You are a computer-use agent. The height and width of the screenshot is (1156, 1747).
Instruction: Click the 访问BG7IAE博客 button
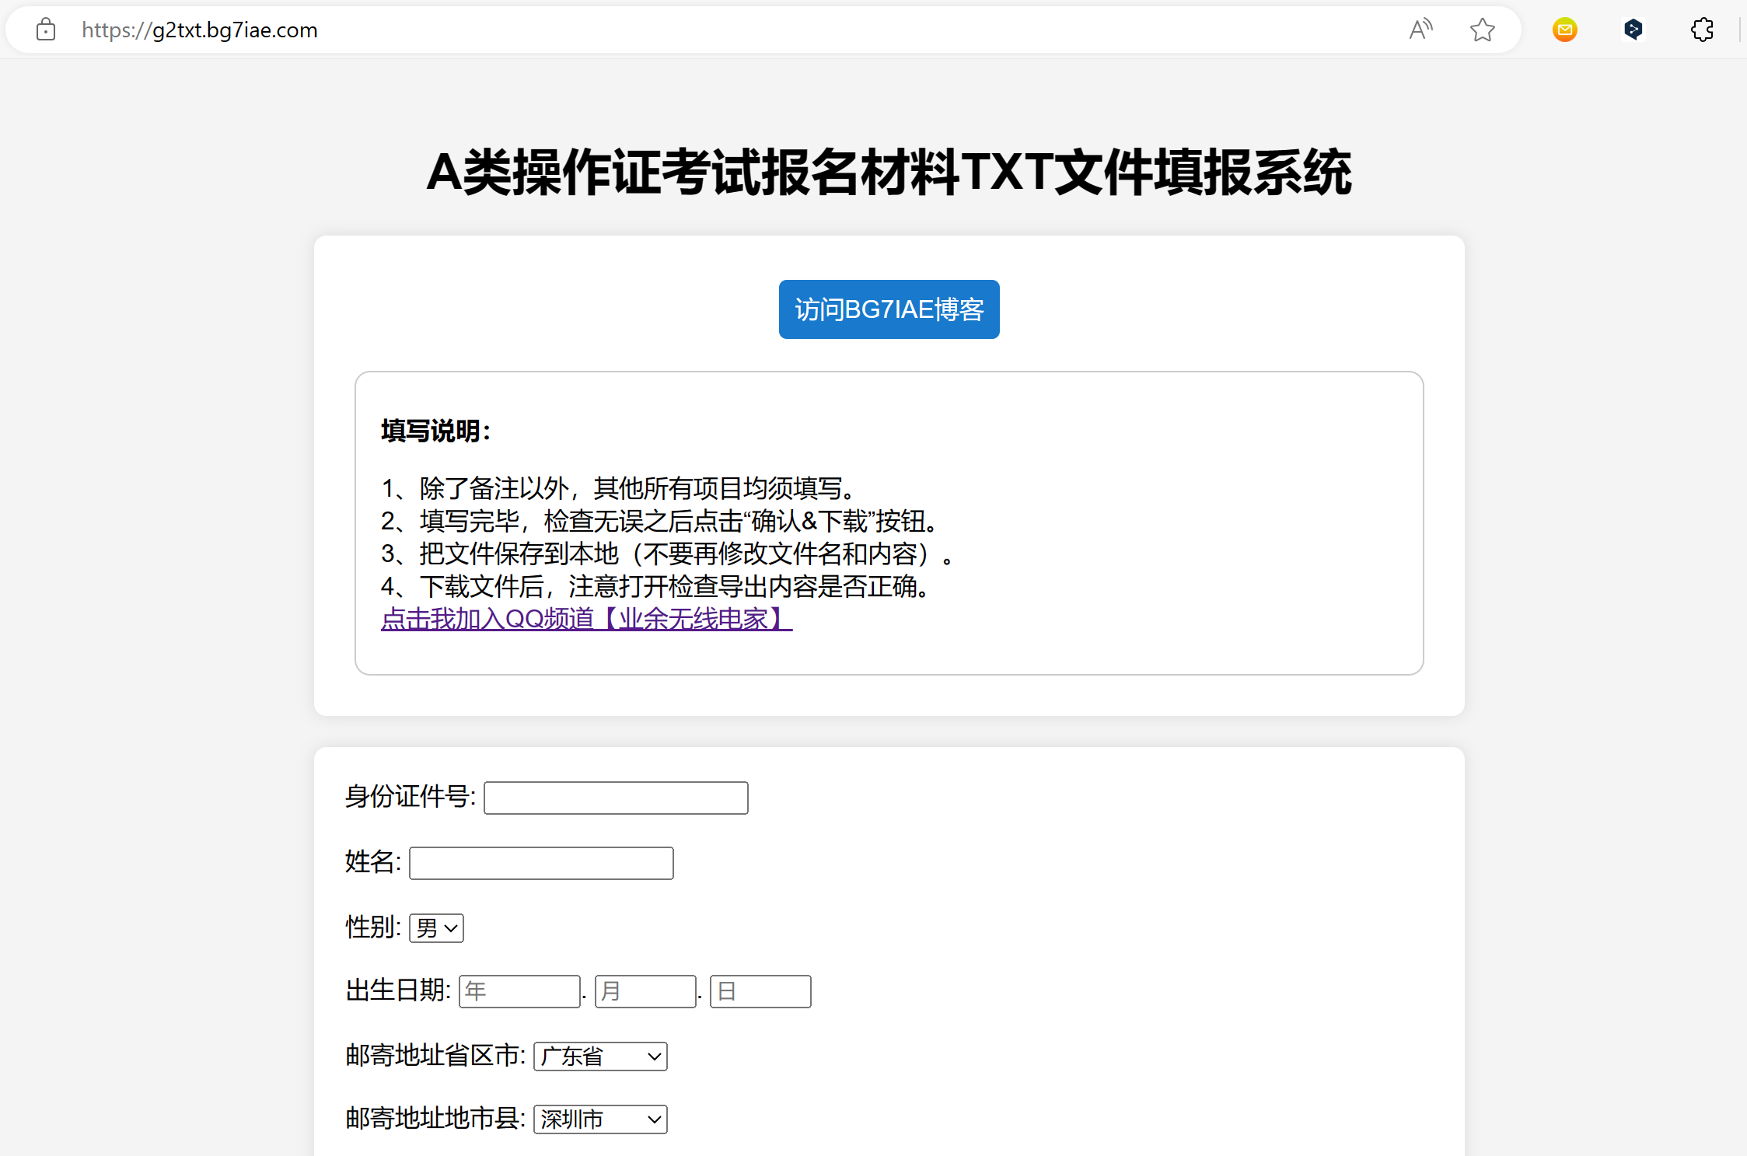889,309
